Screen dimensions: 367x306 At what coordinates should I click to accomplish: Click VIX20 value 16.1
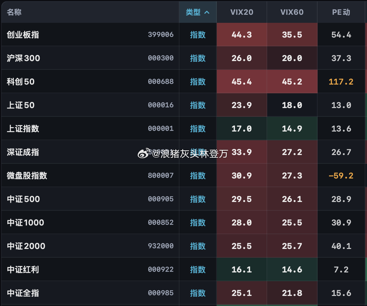click(242, 269)
